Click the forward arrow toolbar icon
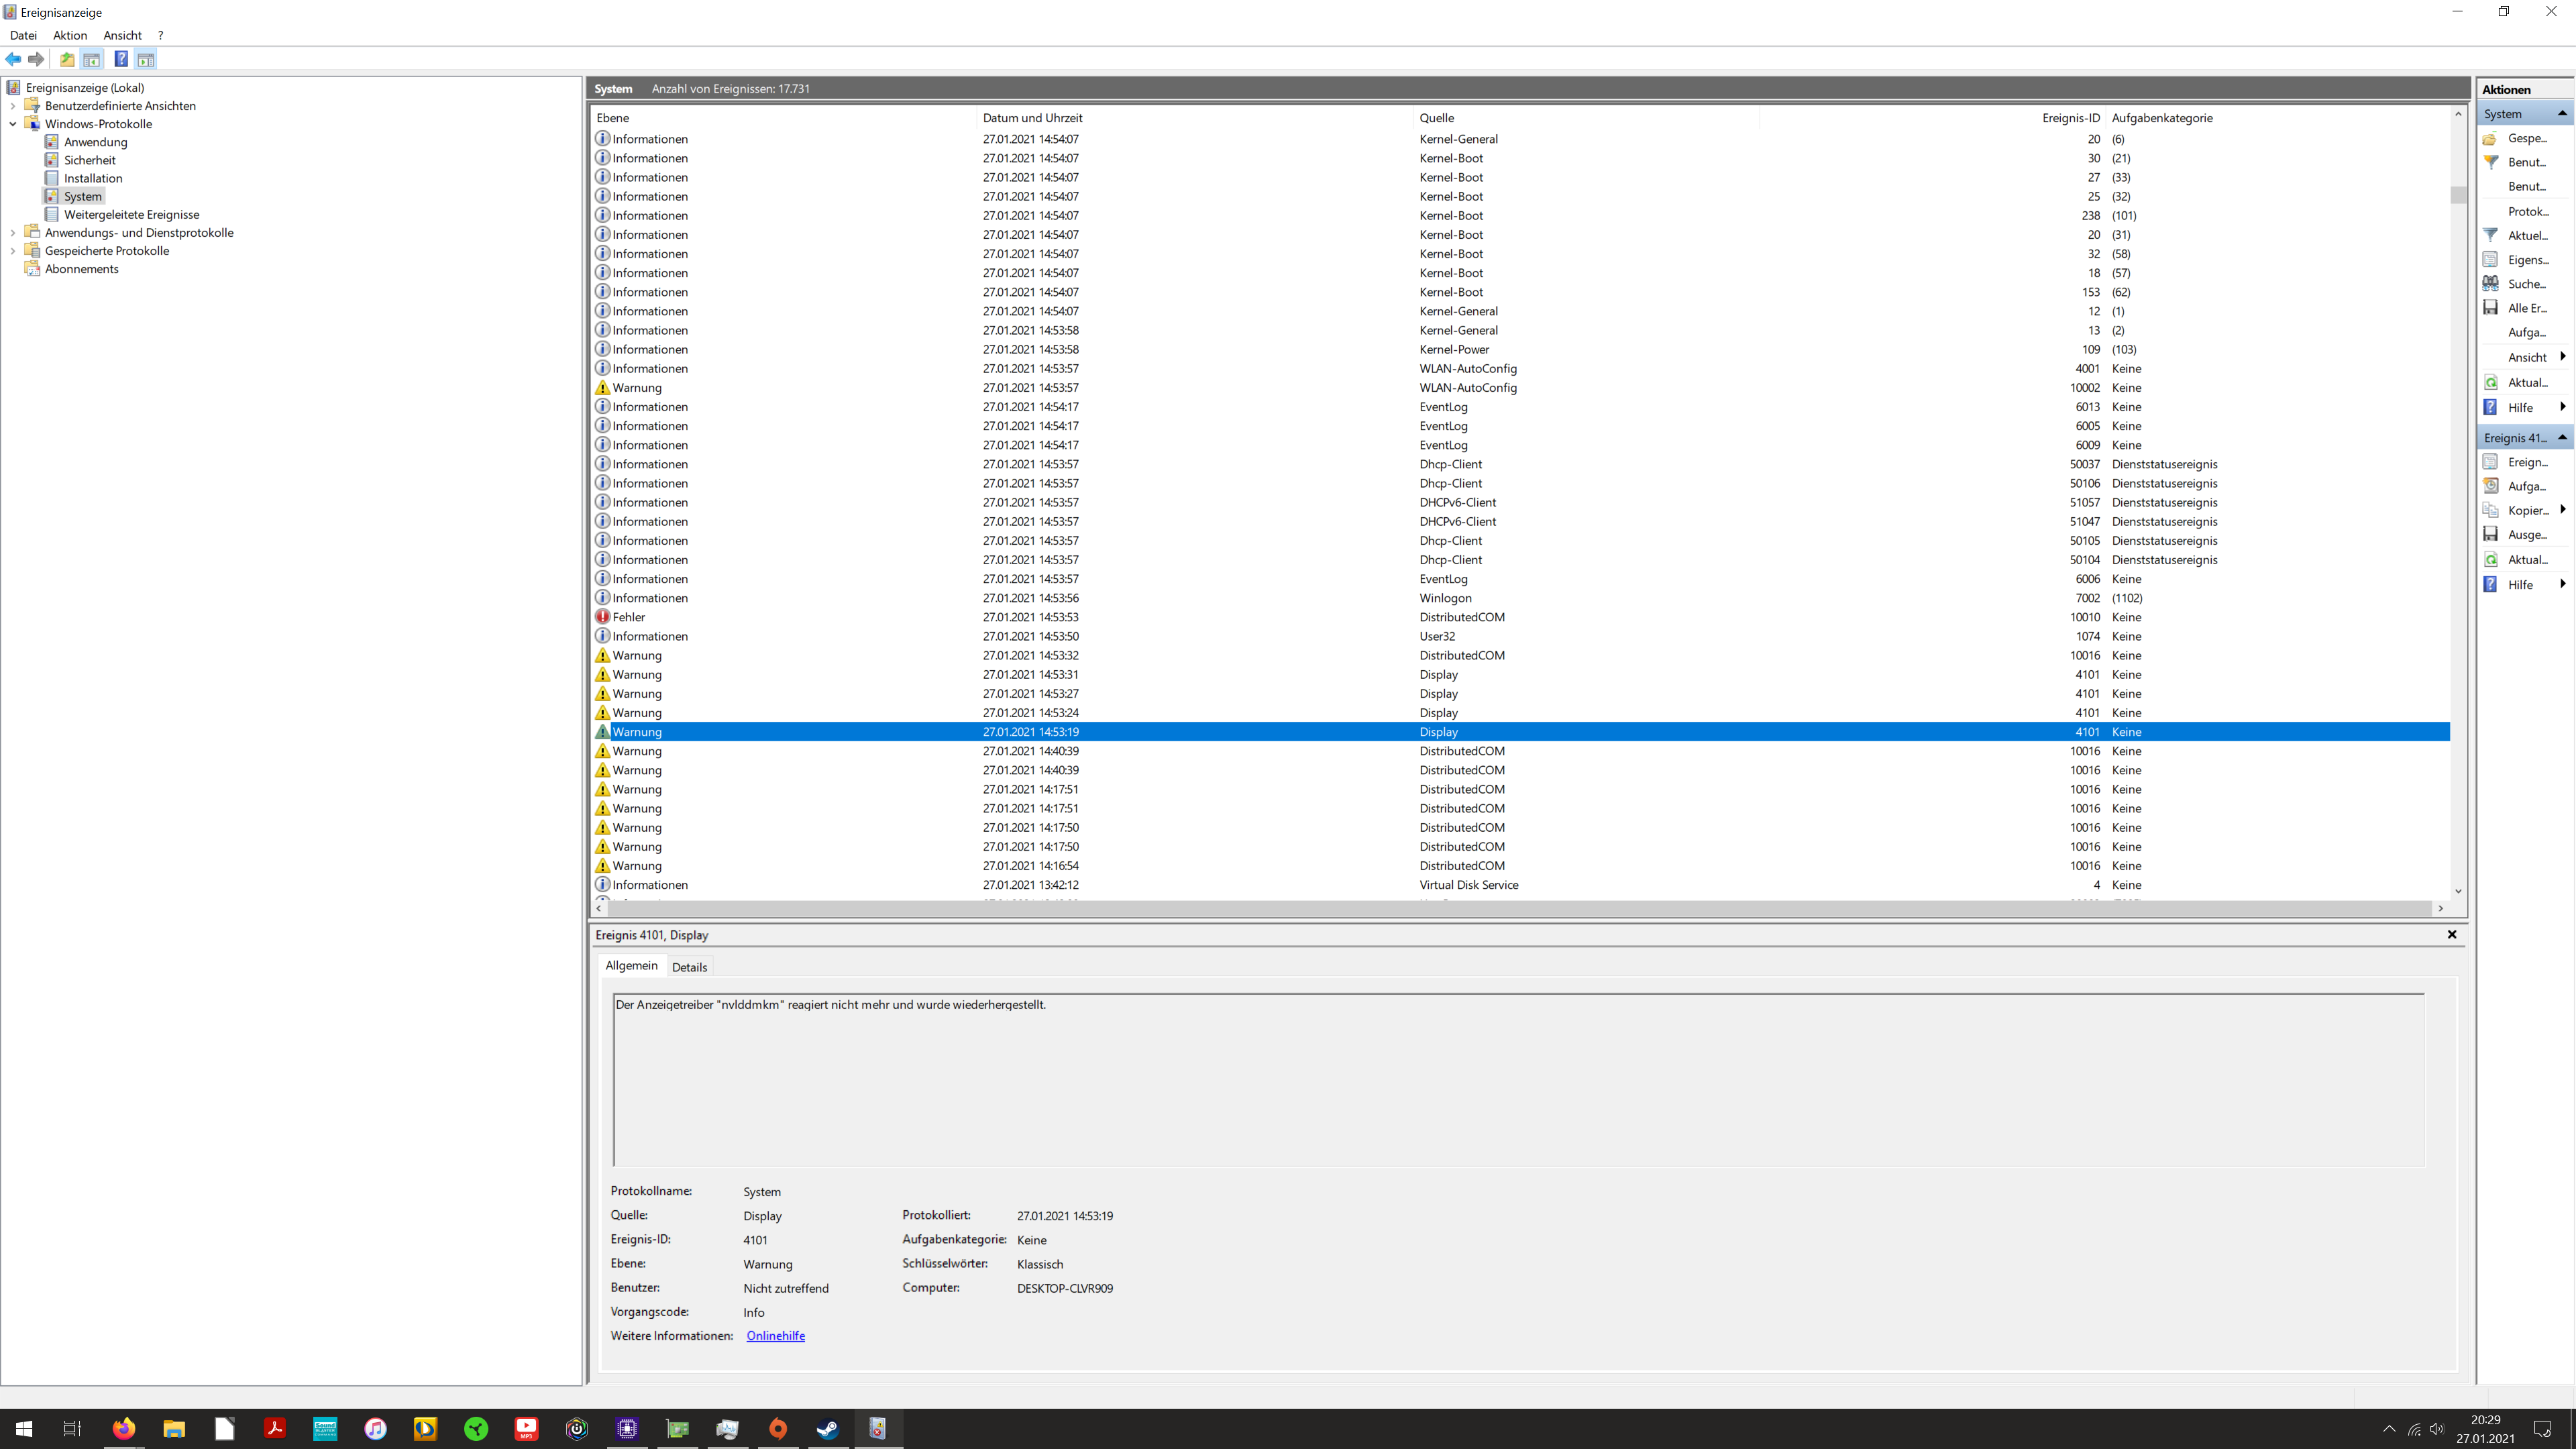Image resolution: width=2576 pixels, height=1449 pixels. (37, 59)
